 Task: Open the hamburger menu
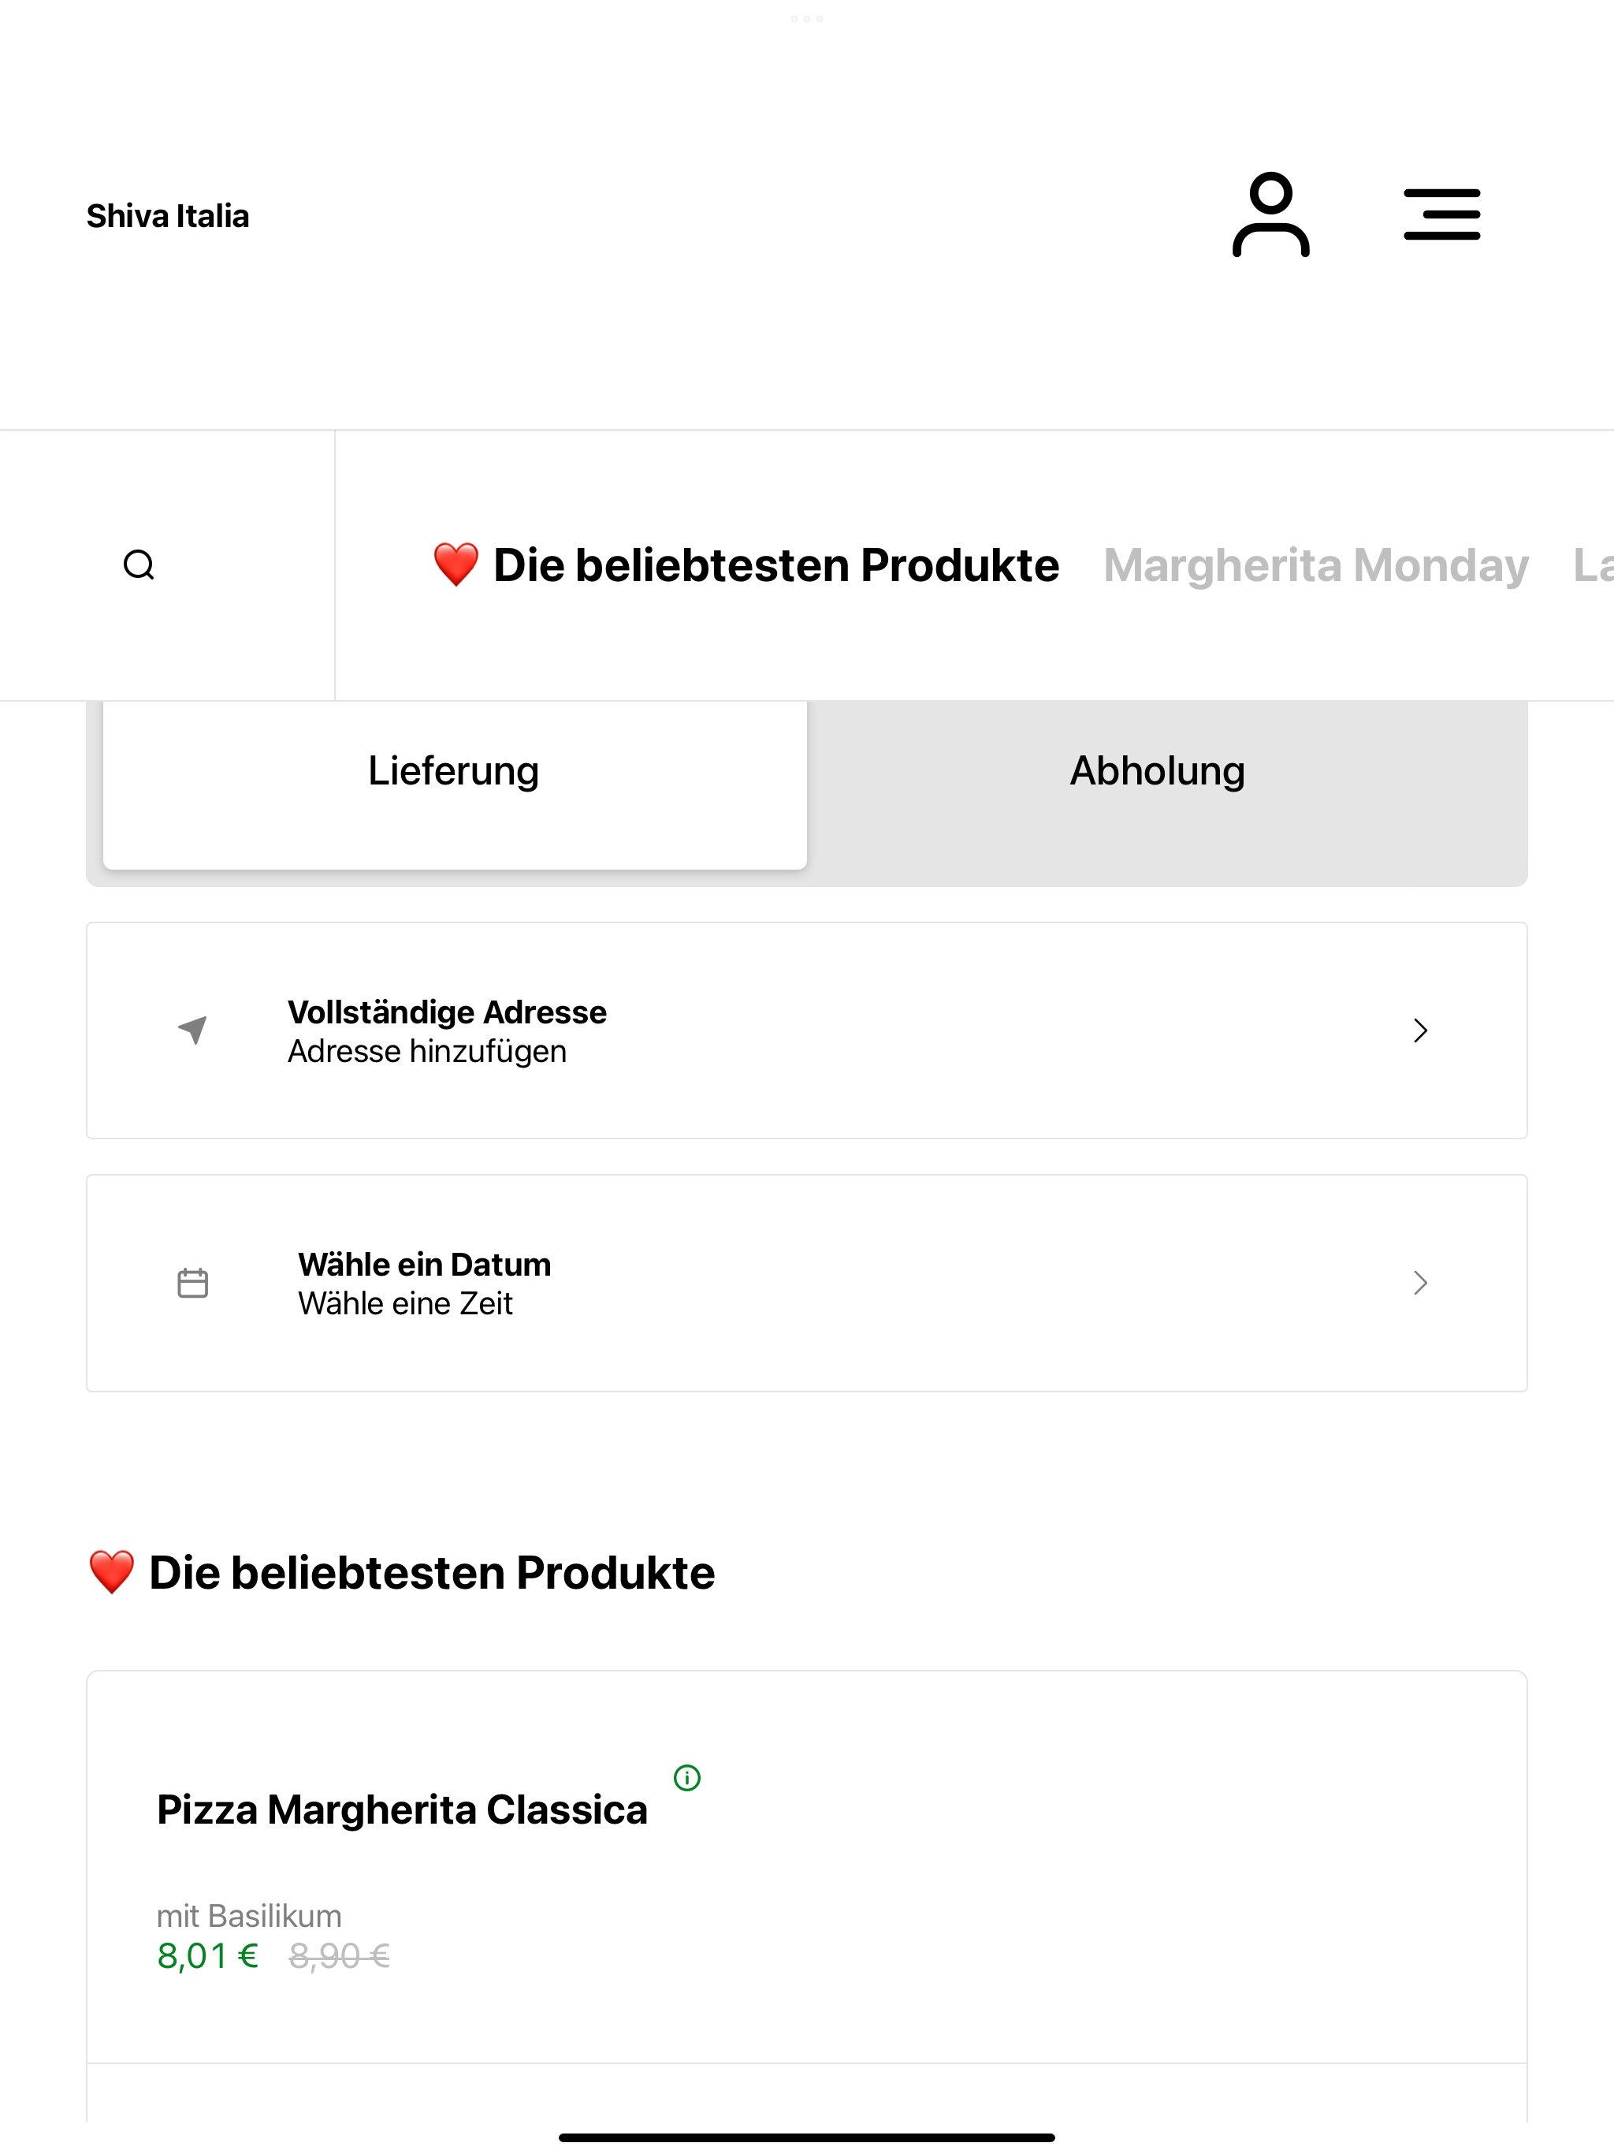pos(1441,214)
